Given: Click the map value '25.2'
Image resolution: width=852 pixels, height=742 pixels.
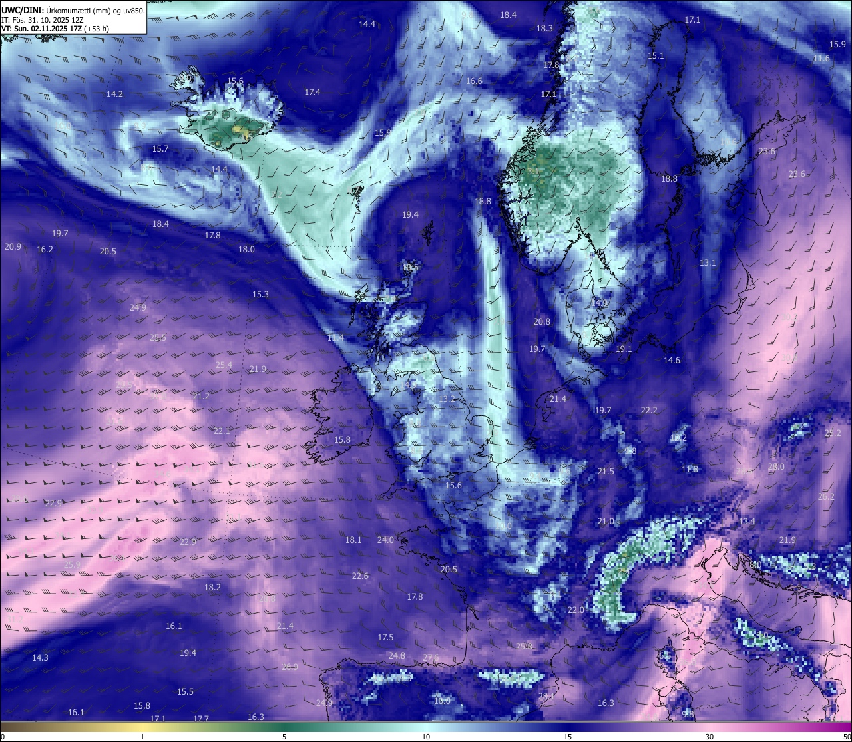Looking at the screenshot, I should coord(833,433).
